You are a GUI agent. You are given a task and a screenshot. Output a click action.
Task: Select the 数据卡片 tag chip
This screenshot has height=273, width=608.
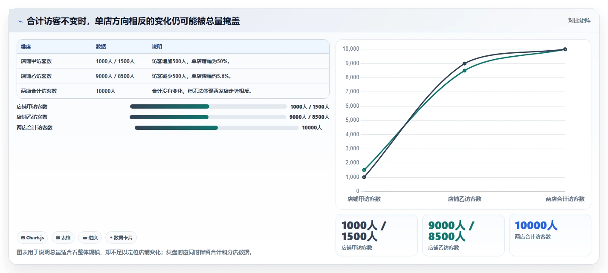(121, 238)
